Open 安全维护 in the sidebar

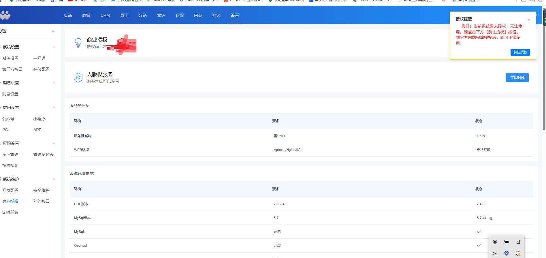(42, 190)
